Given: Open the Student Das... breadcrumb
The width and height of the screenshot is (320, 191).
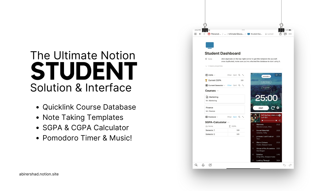Looking at the screenshot, I should (255, 34).
